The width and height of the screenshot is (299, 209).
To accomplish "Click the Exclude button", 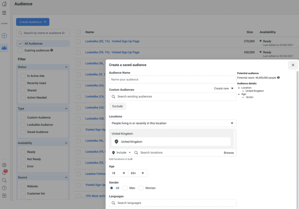I will click(x=117, y=106).
